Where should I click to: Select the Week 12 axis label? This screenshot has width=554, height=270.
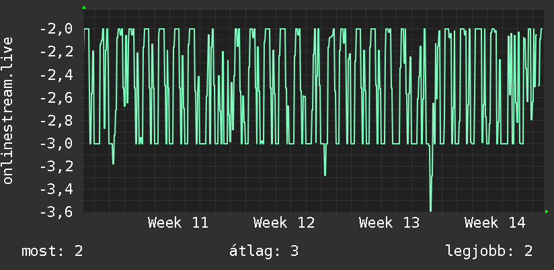click(x=284, y=223)
